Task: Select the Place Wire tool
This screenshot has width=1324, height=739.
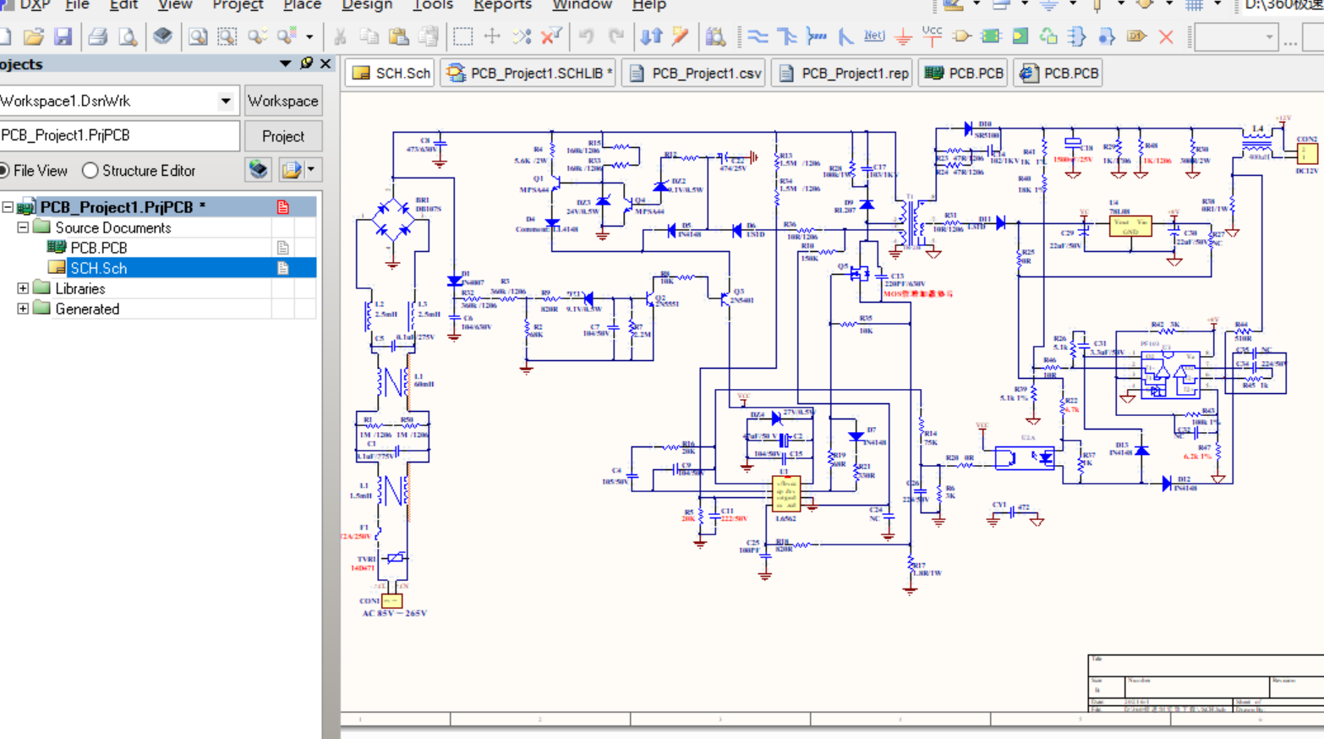Action: 758,36
